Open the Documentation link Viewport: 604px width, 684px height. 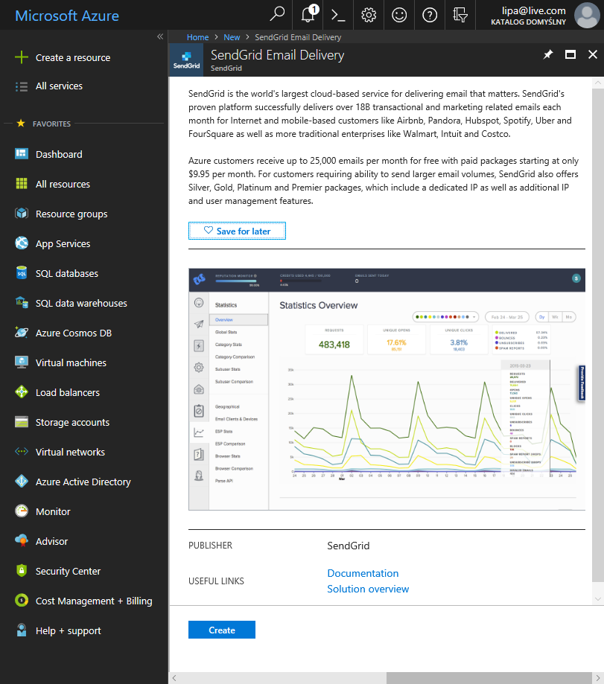pos(363,573)
